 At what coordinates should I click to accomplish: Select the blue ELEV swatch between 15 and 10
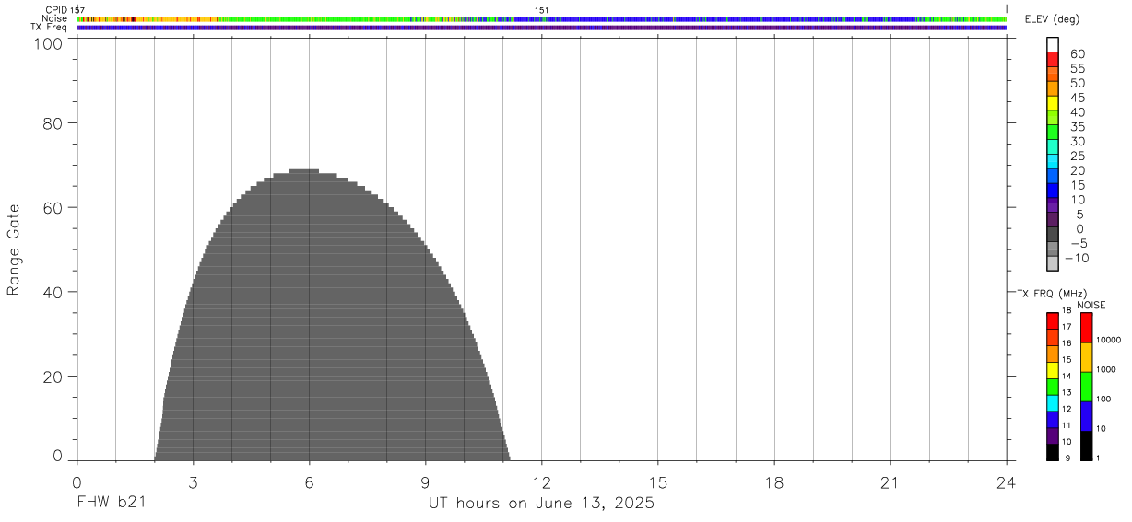pos(1053,191)
